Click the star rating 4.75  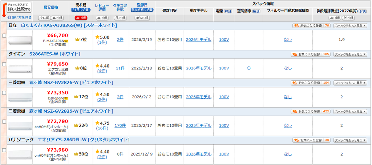(x=102, y=123)
